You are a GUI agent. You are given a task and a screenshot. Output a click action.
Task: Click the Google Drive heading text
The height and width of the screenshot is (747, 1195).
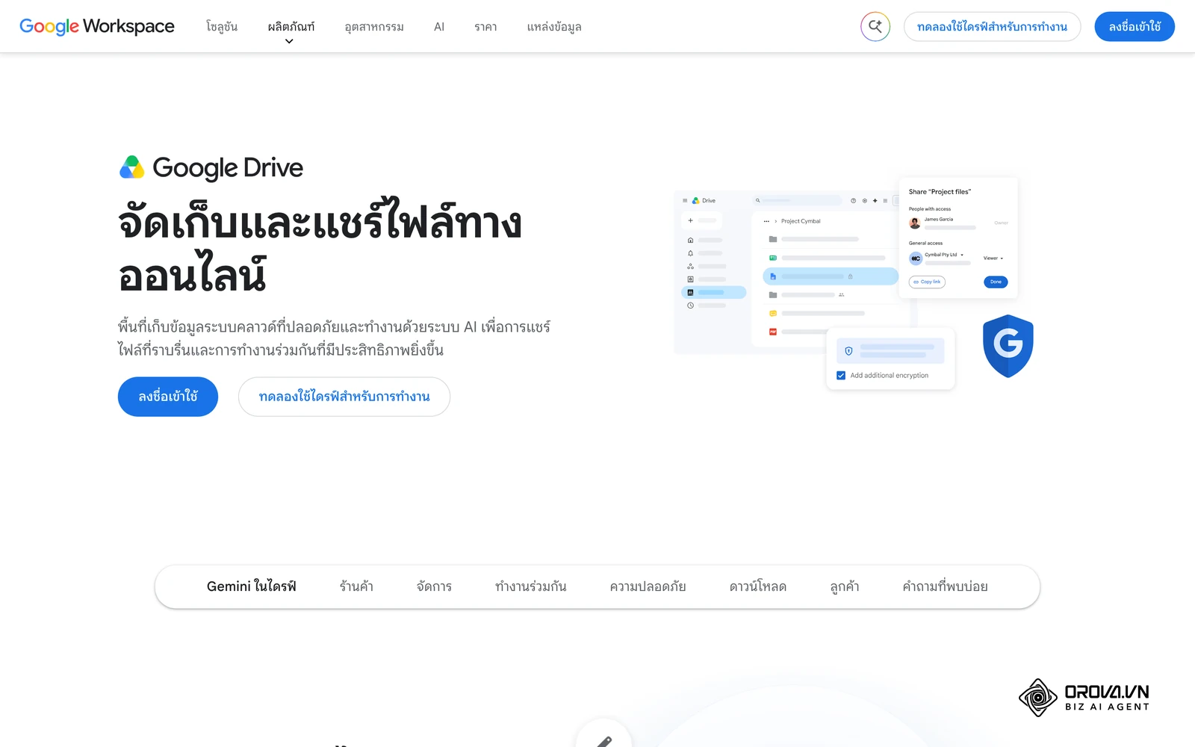(228, 168)
